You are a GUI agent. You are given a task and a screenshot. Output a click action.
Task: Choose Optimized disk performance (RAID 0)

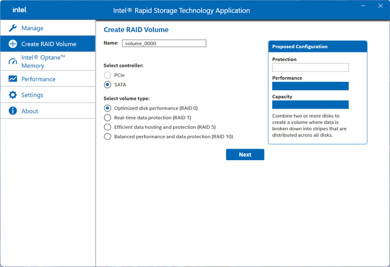tap(107, 108)
